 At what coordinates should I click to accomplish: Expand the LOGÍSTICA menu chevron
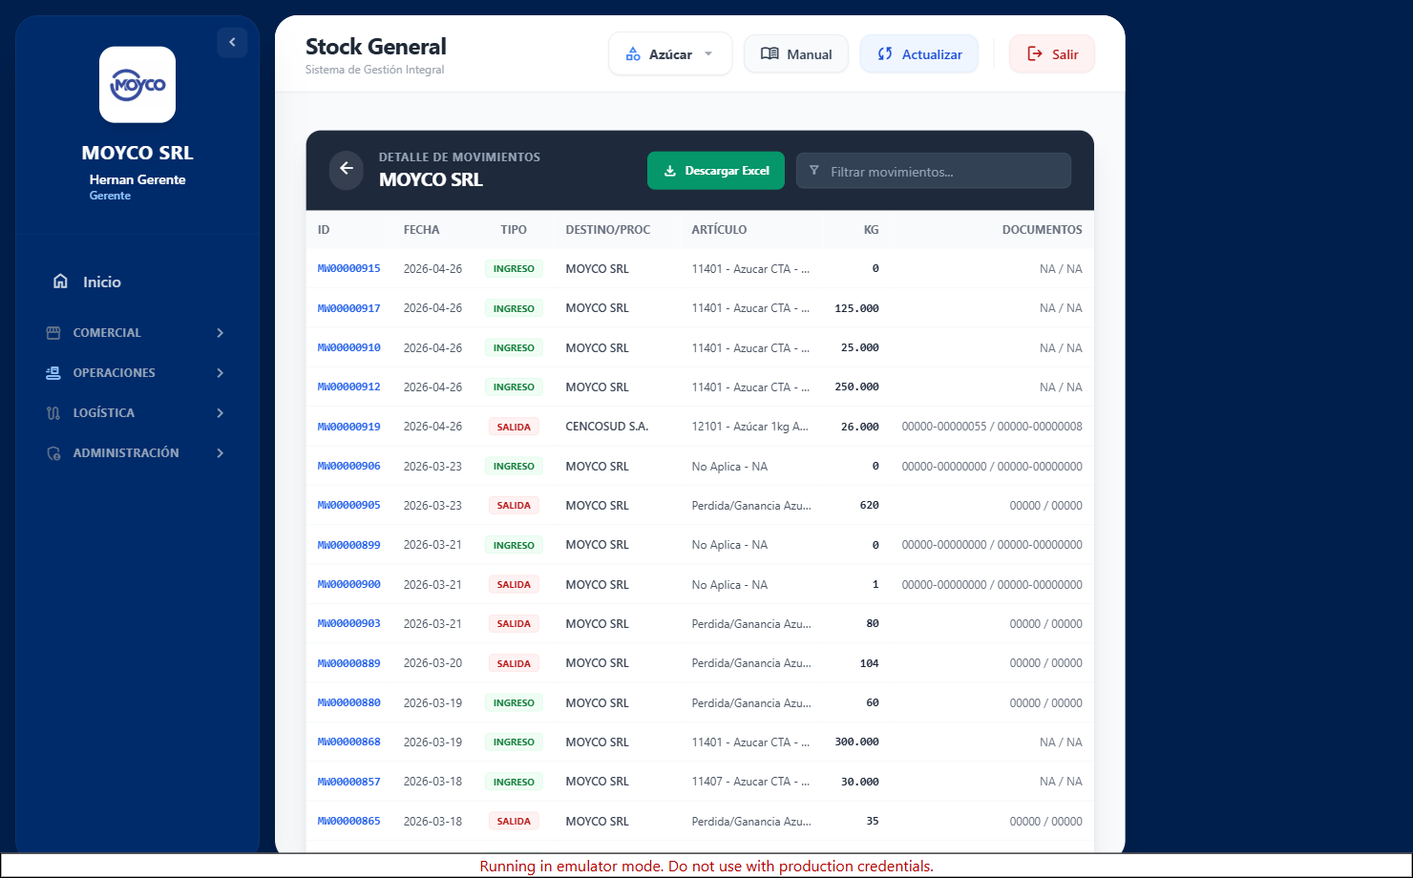[221, 413]
